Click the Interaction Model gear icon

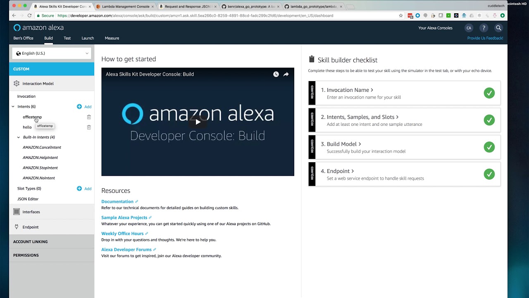pos(17,83)
